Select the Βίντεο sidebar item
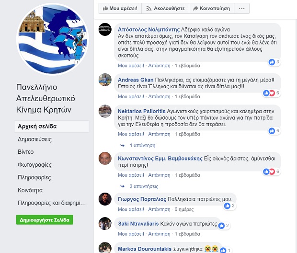The width and height of the screenshot is (297, 253). (26, 152)
